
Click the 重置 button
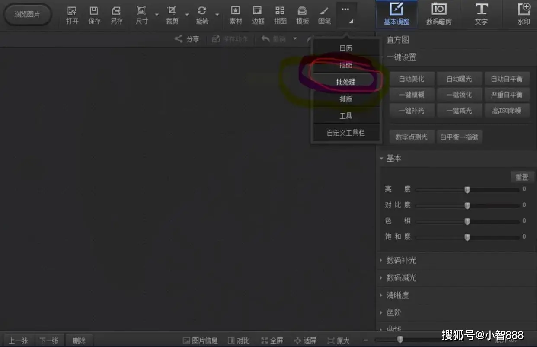522,177
